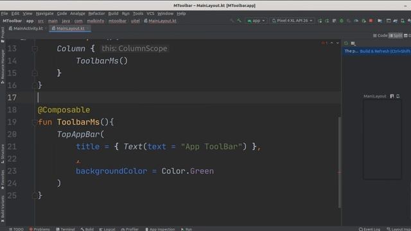Open the Logcat tool window

(x=107, y=229)
